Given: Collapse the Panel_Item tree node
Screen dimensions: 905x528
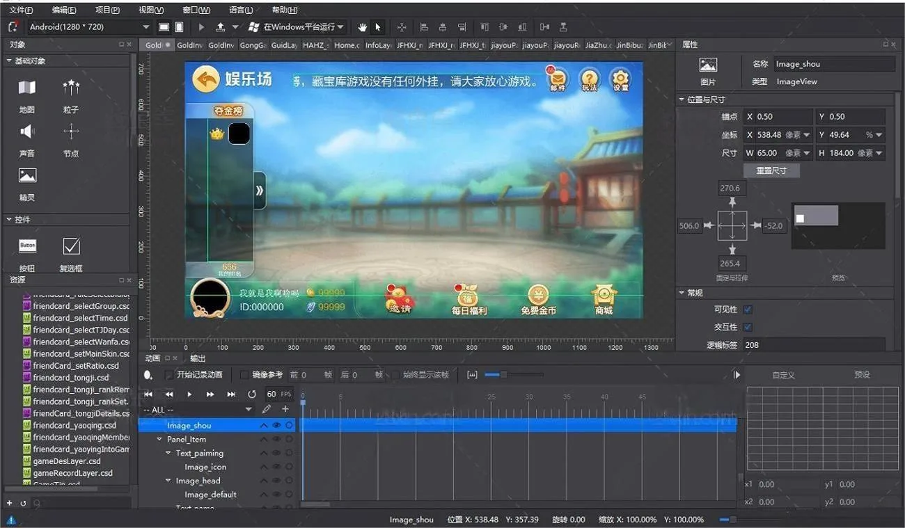Looking at the screenshot, I should pos(159,439).
